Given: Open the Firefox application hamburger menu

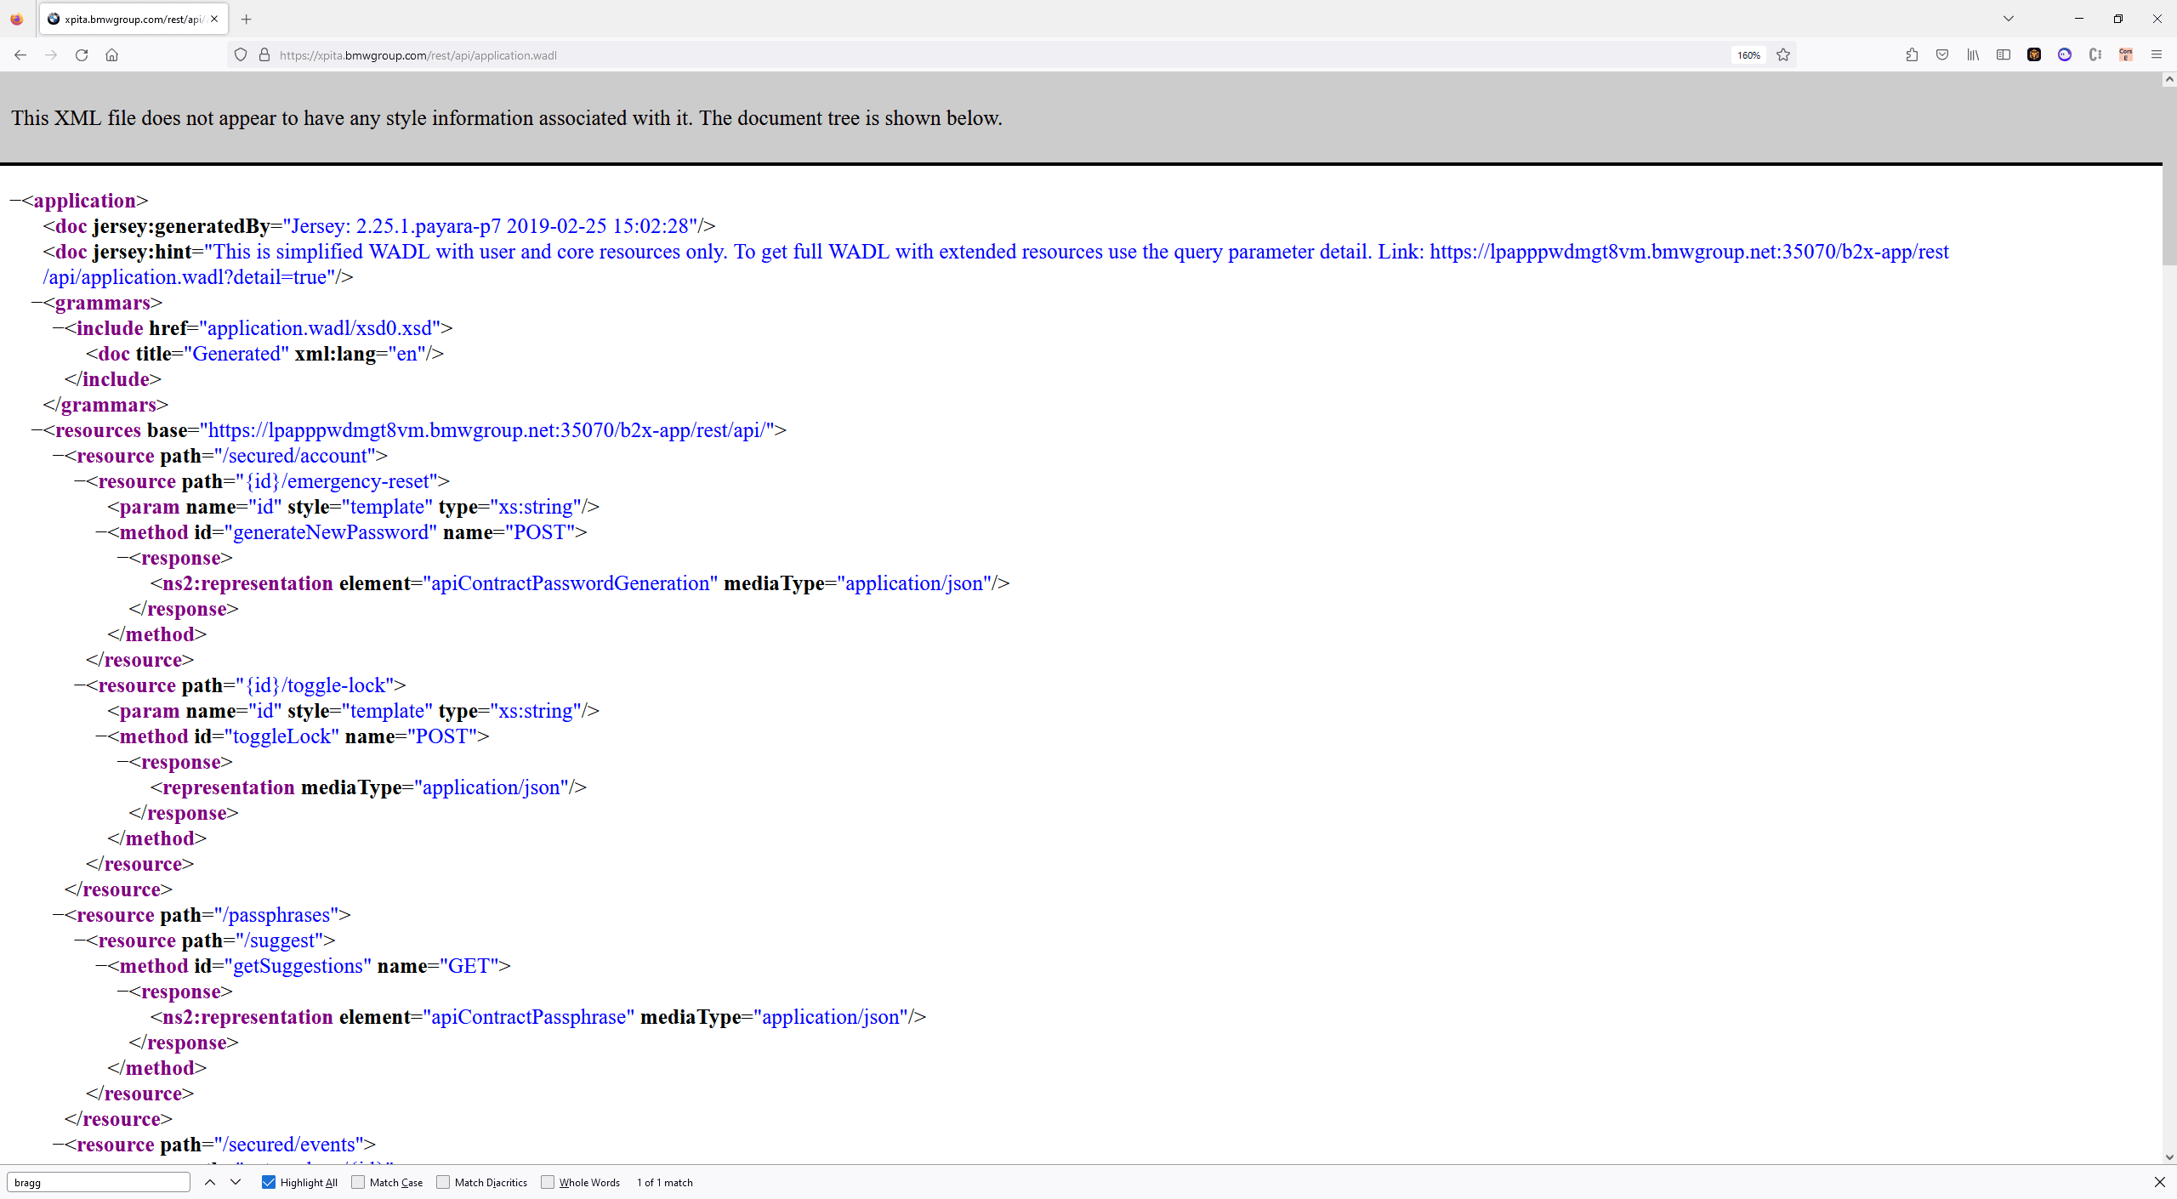Looking at the screenshot, I should tap(2156, 55).
